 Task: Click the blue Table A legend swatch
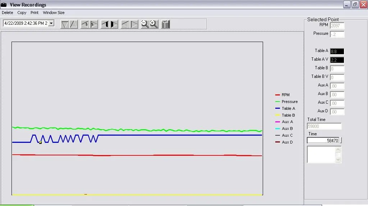(277, 108)
